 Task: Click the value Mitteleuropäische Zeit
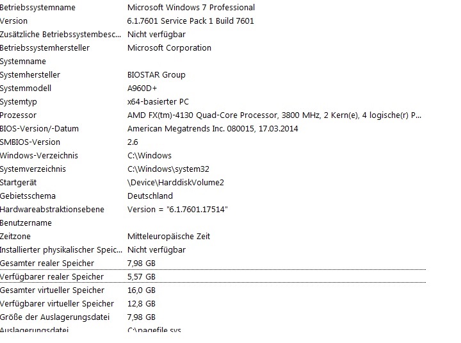coord(169,237)
